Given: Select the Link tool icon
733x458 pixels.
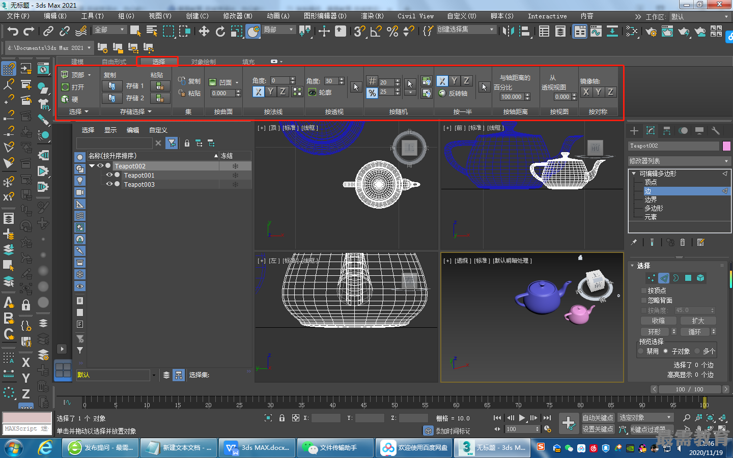Looking at the screenshot, I should (48, 32).
